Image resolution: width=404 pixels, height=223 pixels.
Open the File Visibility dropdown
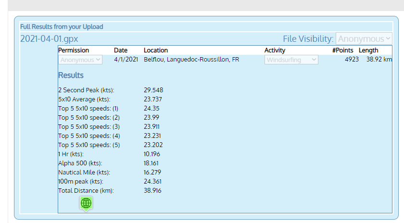[364, 39]
